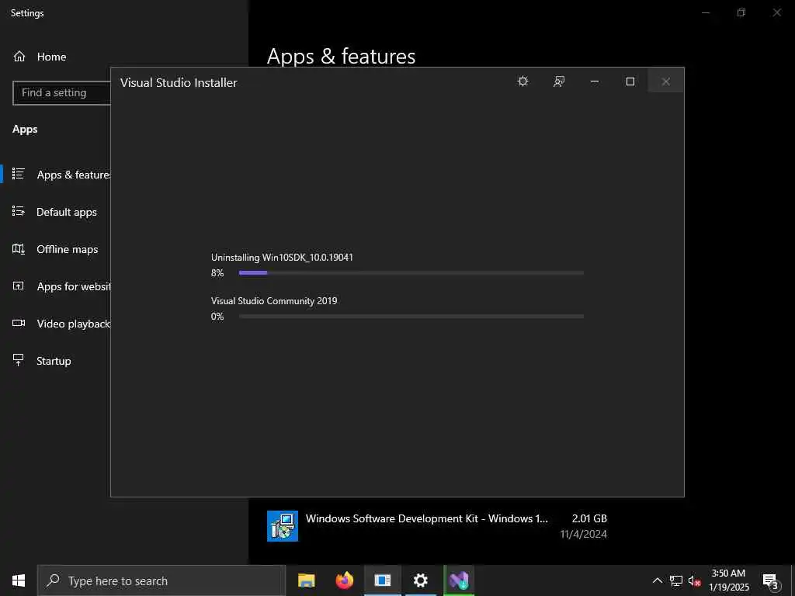Click the 11/4/2024 install date
This screenshot has width=795, height=596.
pyautogui.click(x=584, y=534)
